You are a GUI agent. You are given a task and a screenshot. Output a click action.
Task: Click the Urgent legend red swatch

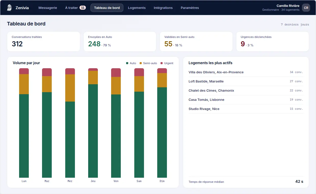click(x=162, y=63)
